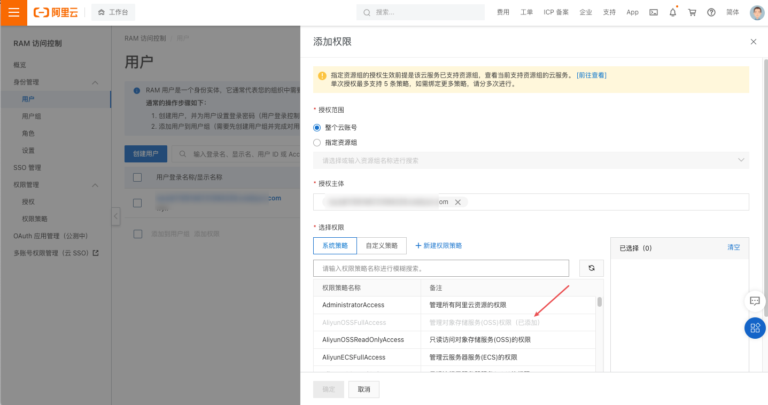Refresh the permission policy list
The width and height of the screenshot is (768, 405).
[x=591, y=268]
